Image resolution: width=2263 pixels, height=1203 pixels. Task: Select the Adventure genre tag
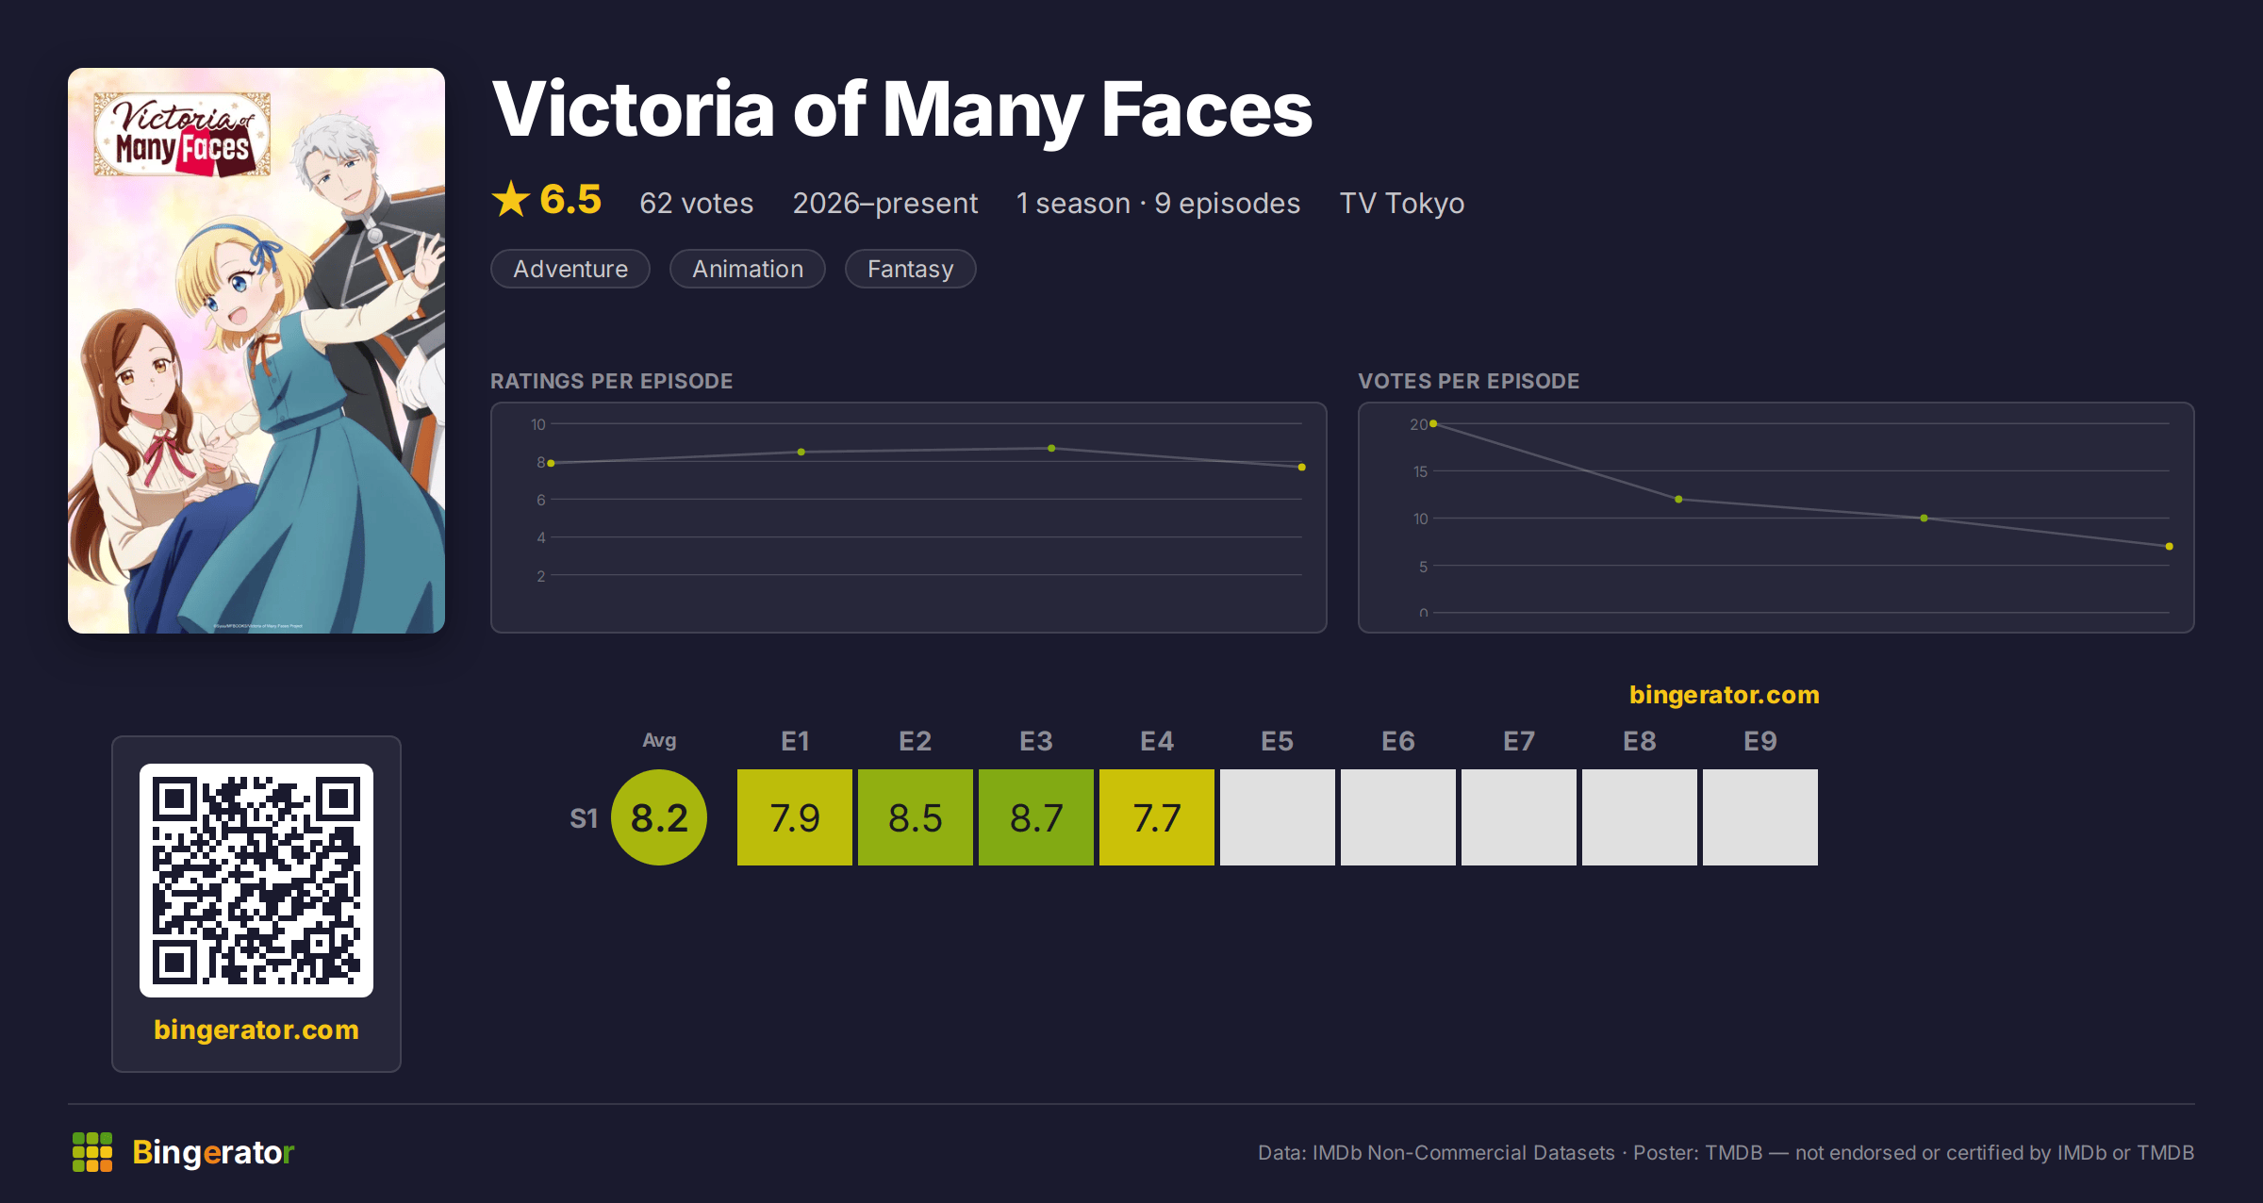[570, 269]
